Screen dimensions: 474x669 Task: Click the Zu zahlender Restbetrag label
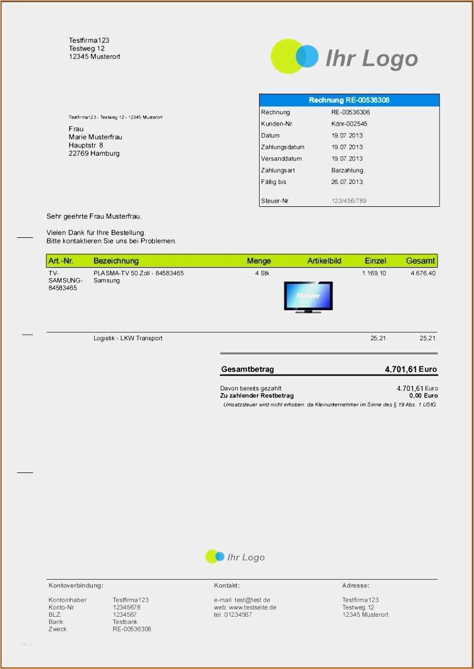tap(257, 396)
